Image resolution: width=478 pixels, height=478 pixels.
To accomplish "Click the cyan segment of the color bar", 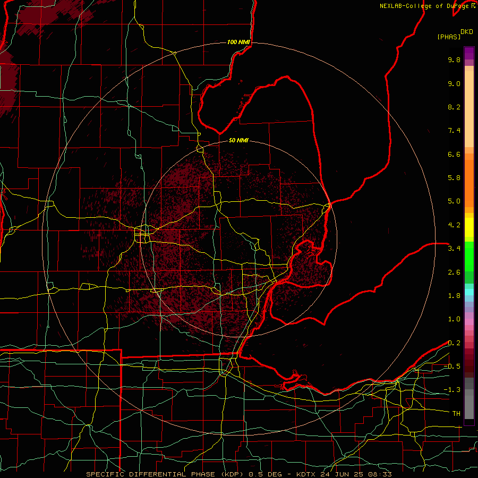I will tap(469, 292).
